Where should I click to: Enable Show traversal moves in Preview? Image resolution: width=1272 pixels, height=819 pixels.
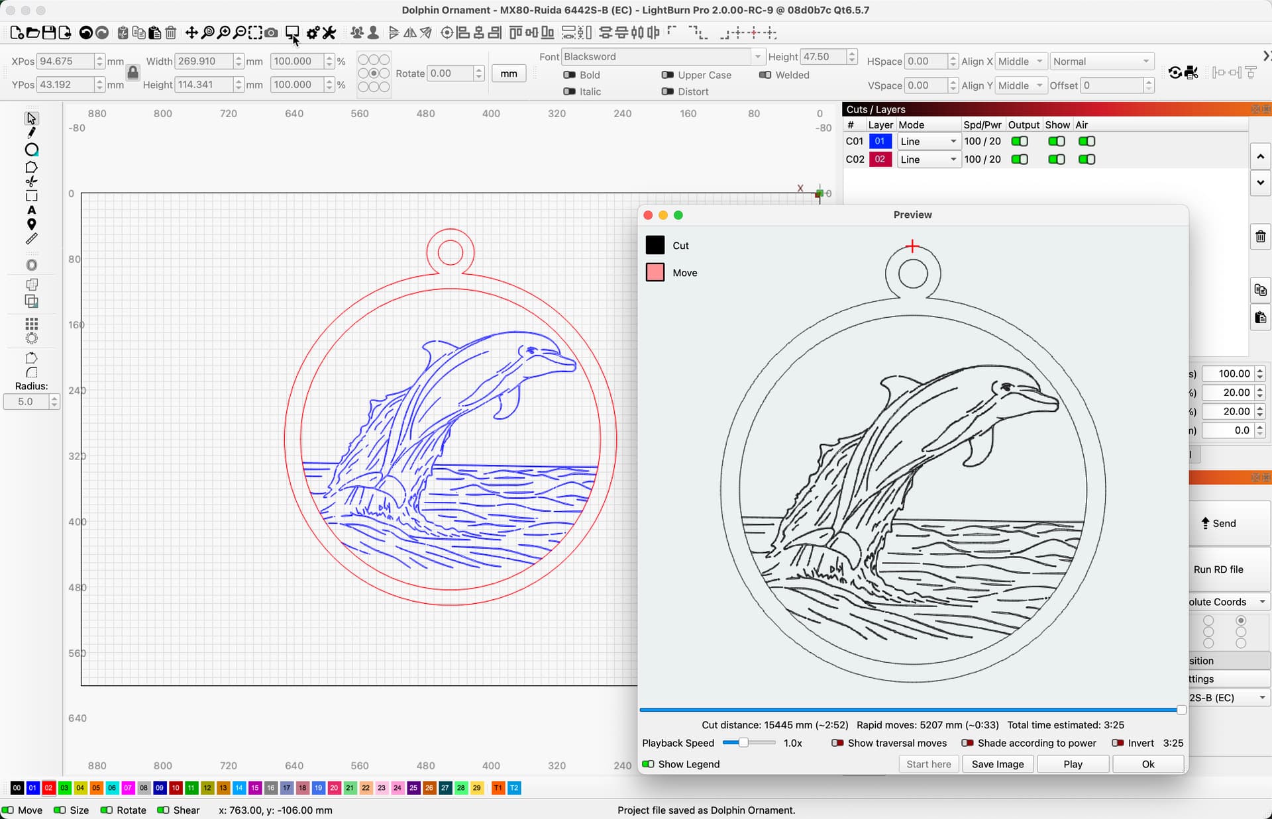837,743
